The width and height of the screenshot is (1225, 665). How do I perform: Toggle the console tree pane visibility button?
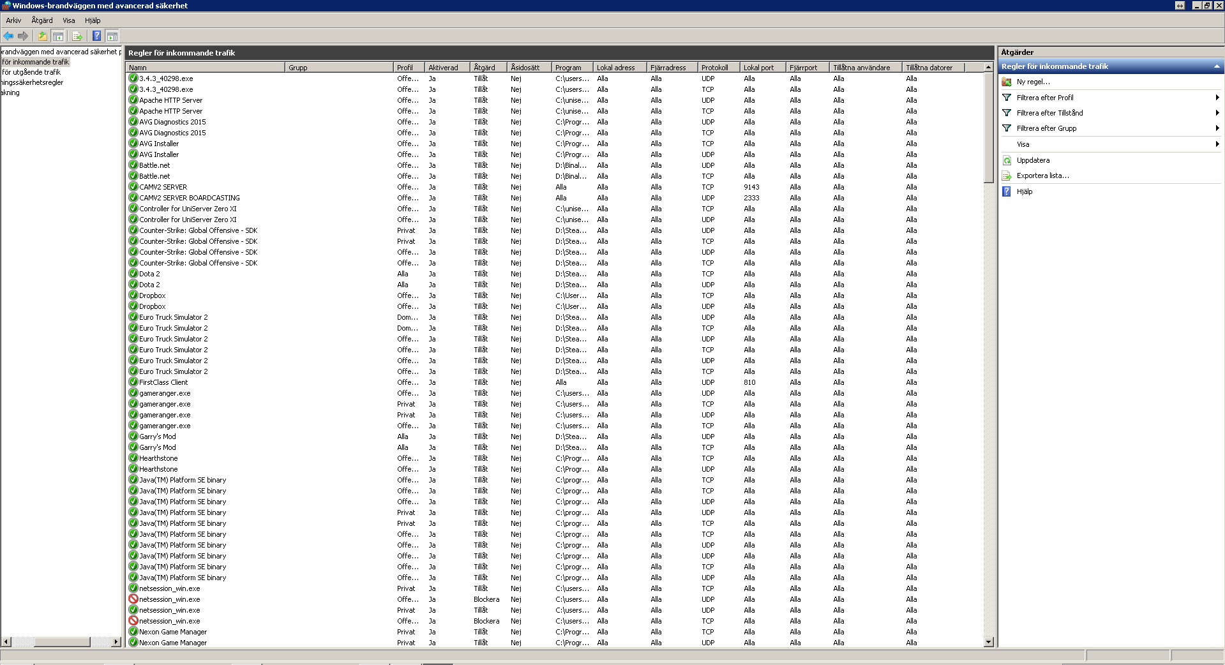click(58, 36)
